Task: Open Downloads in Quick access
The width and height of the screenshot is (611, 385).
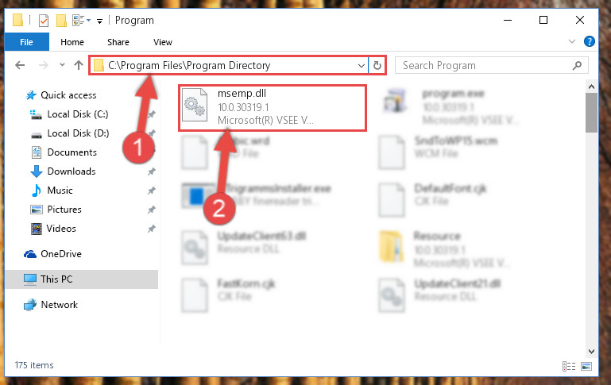Action: click(x=72, y=171)
